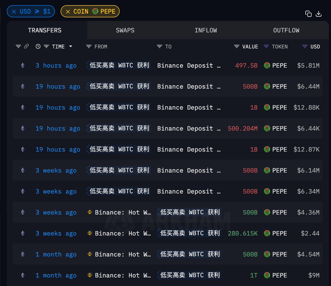Open Binance: Hot W… sender on the $4.54M row

[x=123, y=254]
